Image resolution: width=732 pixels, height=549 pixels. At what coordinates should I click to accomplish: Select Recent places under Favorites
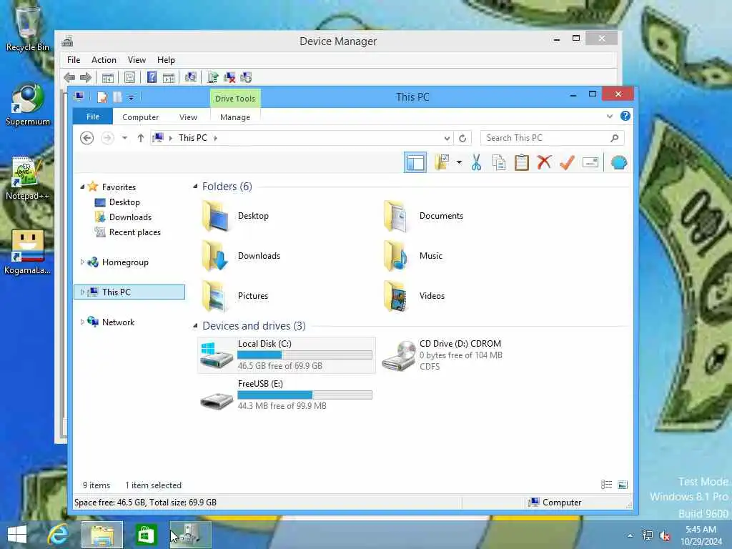(128, 232)
